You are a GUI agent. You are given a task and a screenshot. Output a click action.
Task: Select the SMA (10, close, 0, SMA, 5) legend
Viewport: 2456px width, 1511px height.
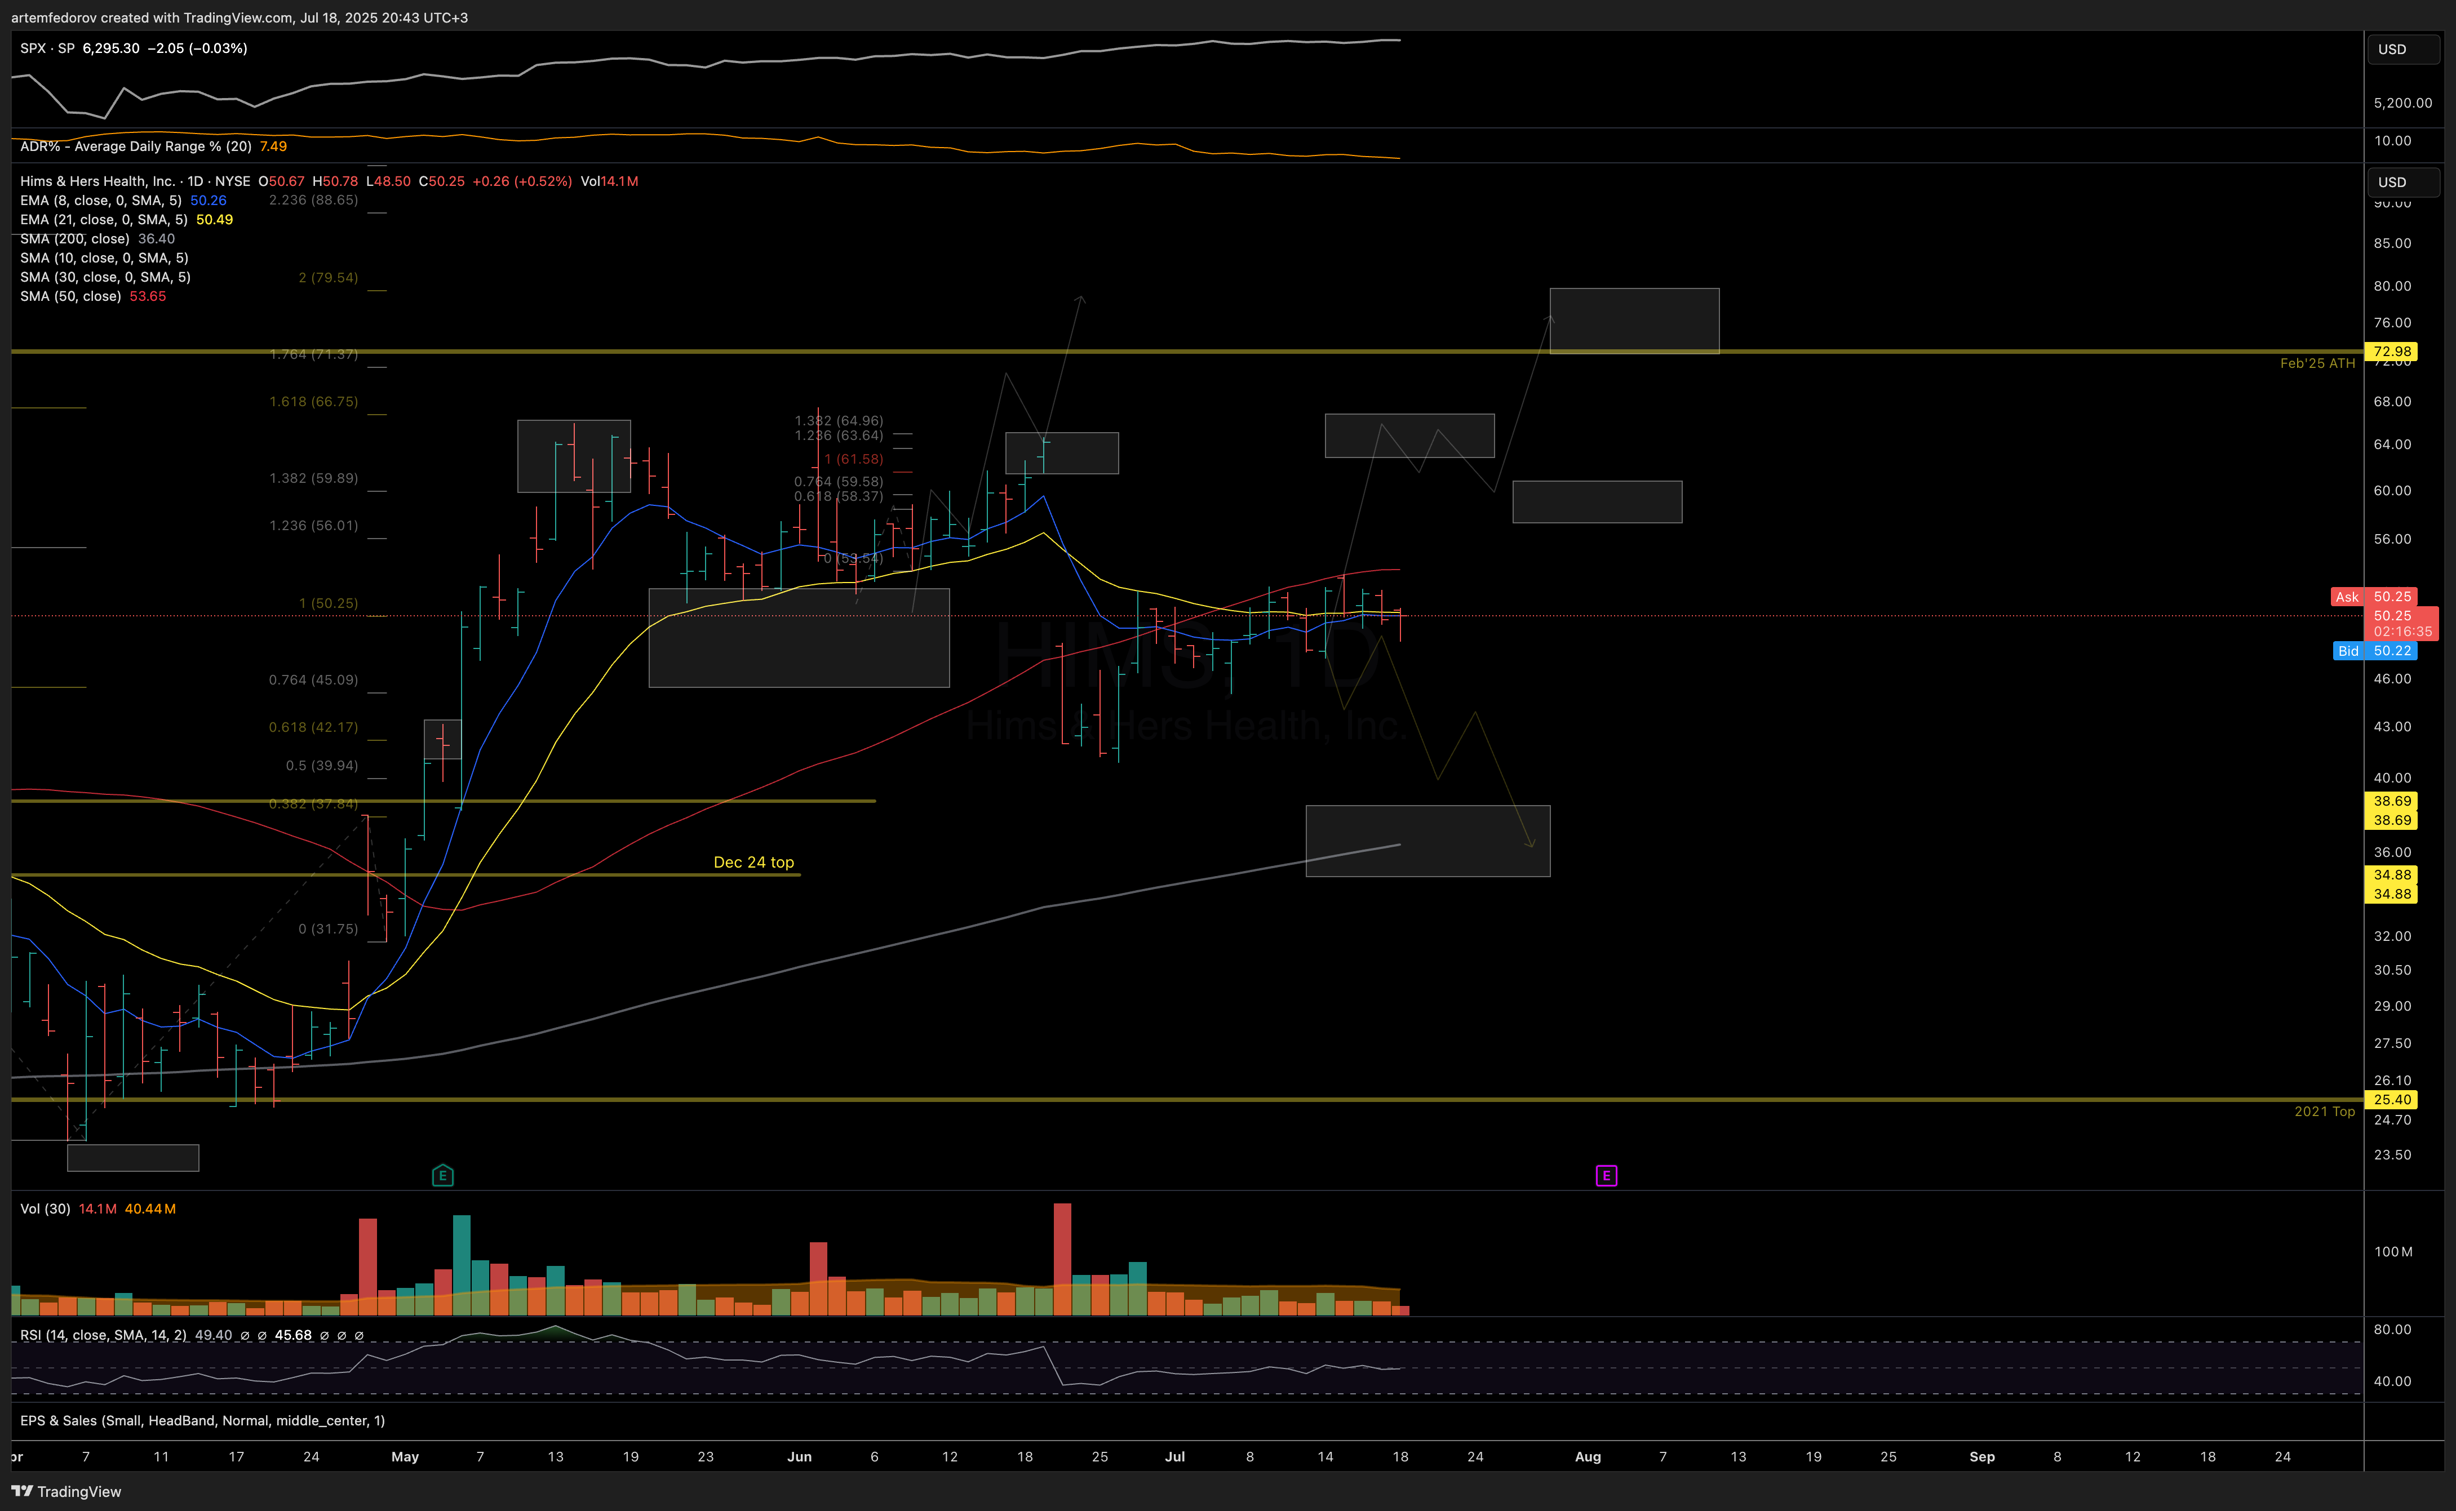click(x=104, y=258)
